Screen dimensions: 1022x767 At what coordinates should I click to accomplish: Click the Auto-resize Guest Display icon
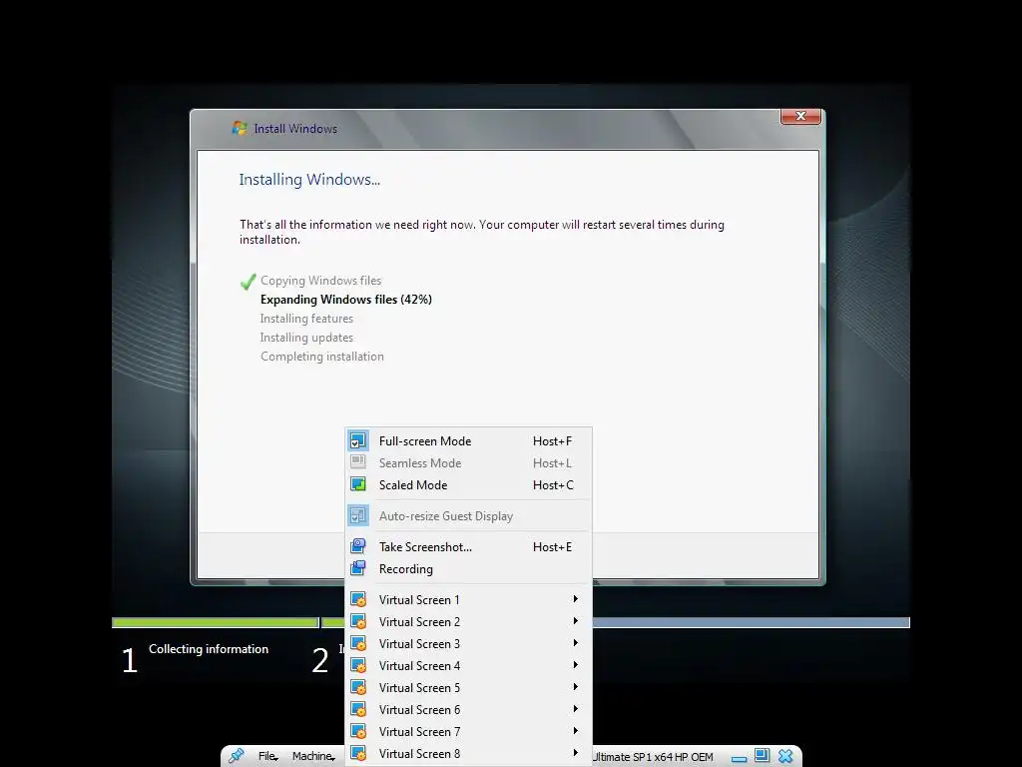point(358,516)
